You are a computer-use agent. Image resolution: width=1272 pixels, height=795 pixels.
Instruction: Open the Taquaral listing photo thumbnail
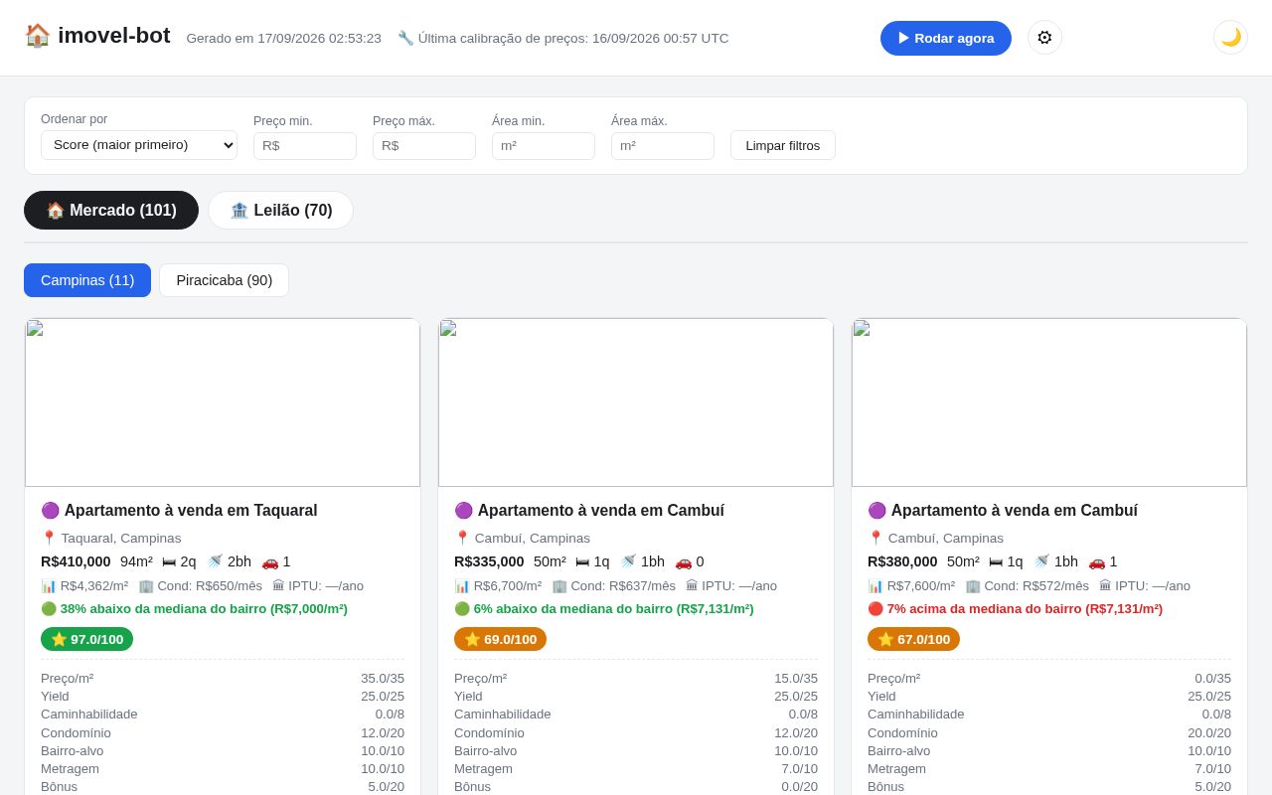pyautogui.click(x=223, y=402)
